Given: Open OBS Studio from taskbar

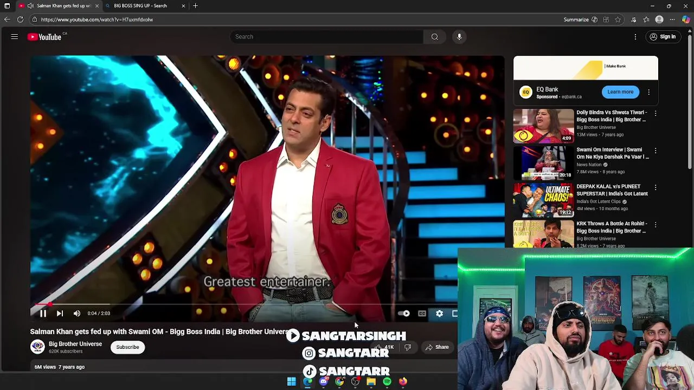Looking at the screenshot, I should [355, 382].
